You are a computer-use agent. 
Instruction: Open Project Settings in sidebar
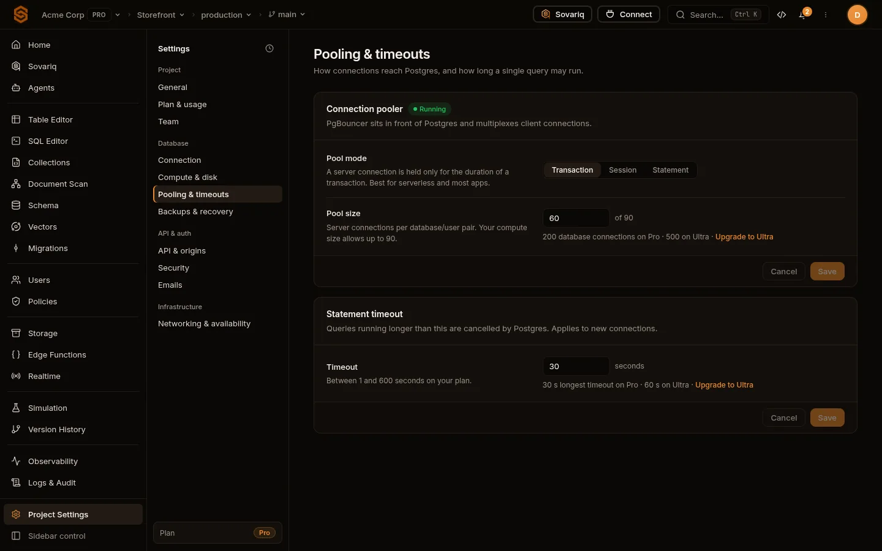pyautogui.click(x=73, y=514)
